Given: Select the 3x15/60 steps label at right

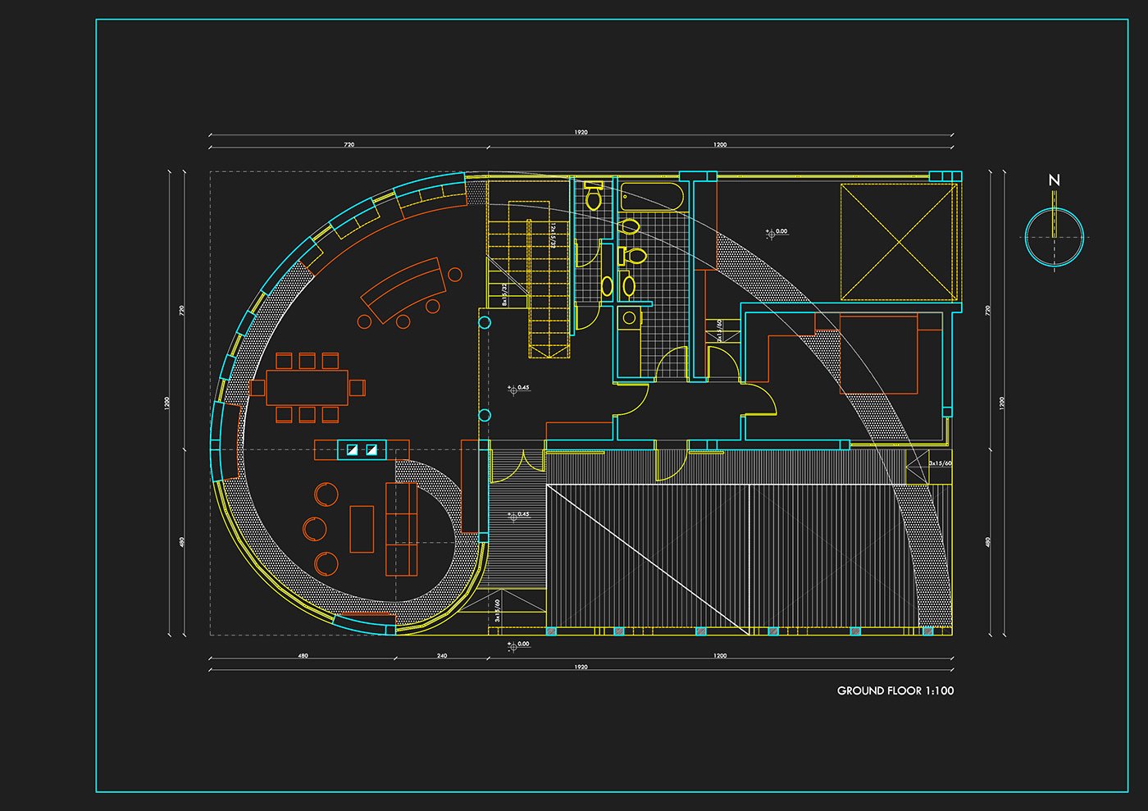Looking at the screenshot, I should [x=941, y=463].
